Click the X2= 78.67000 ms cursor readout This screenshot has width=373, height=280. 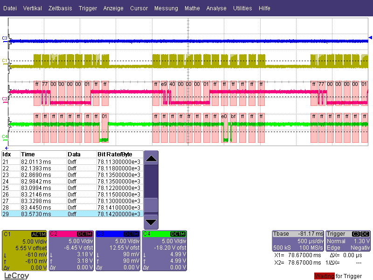pos(297,263)
